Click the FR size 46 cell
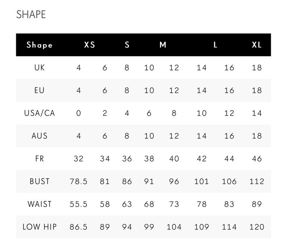The width and height of the screenshot is (287, 247). coord(257,159)
